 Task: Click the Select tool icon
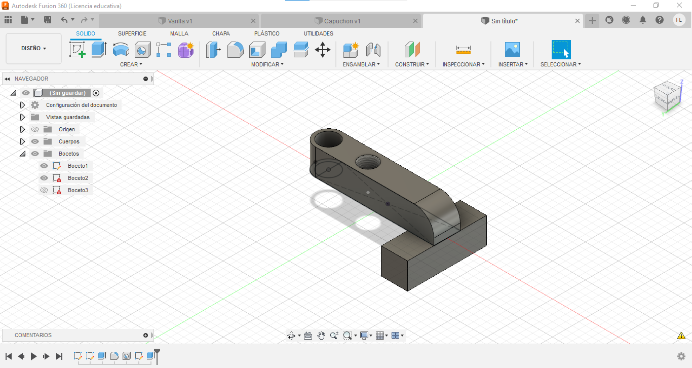pyautogui.click(x=561, y=50)
